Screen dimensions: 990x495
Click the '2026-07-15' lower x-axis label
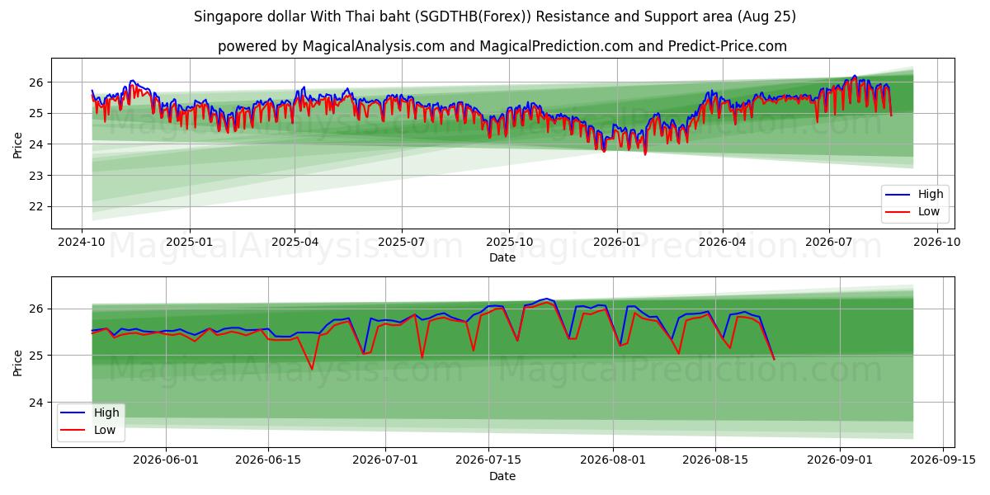(488, 460)
